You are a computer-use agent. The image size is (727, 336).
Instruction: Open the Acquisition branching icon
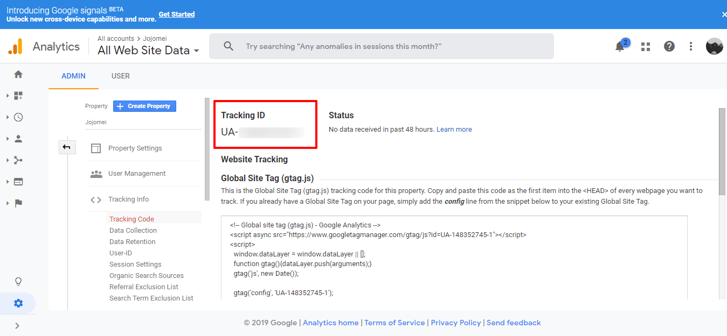[x=18, y=160]
